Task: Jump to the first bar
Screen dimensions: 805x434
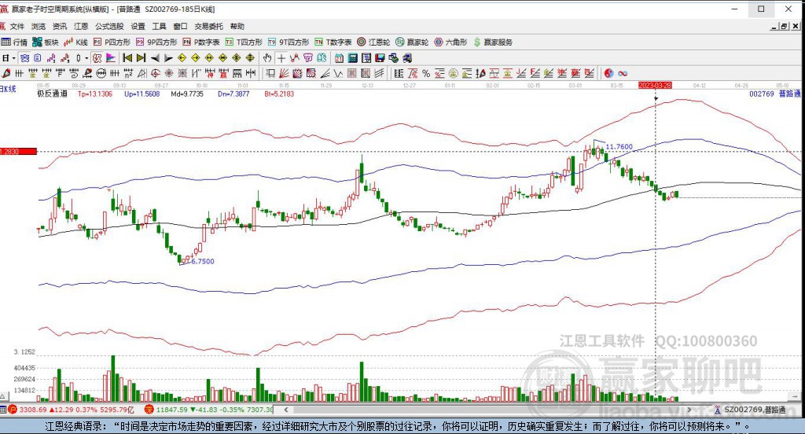Action: [x=127, y=58]
